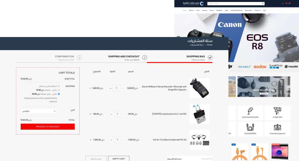
Task: Go to Comfirmation step tab
Action: (x=64, y=58)
